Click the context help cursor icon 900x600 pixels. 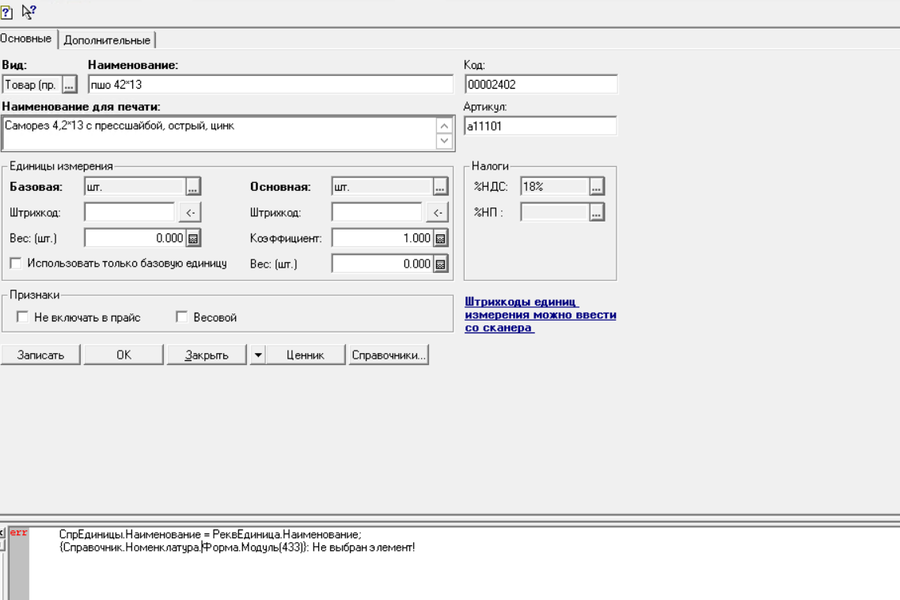click(28, 12)
